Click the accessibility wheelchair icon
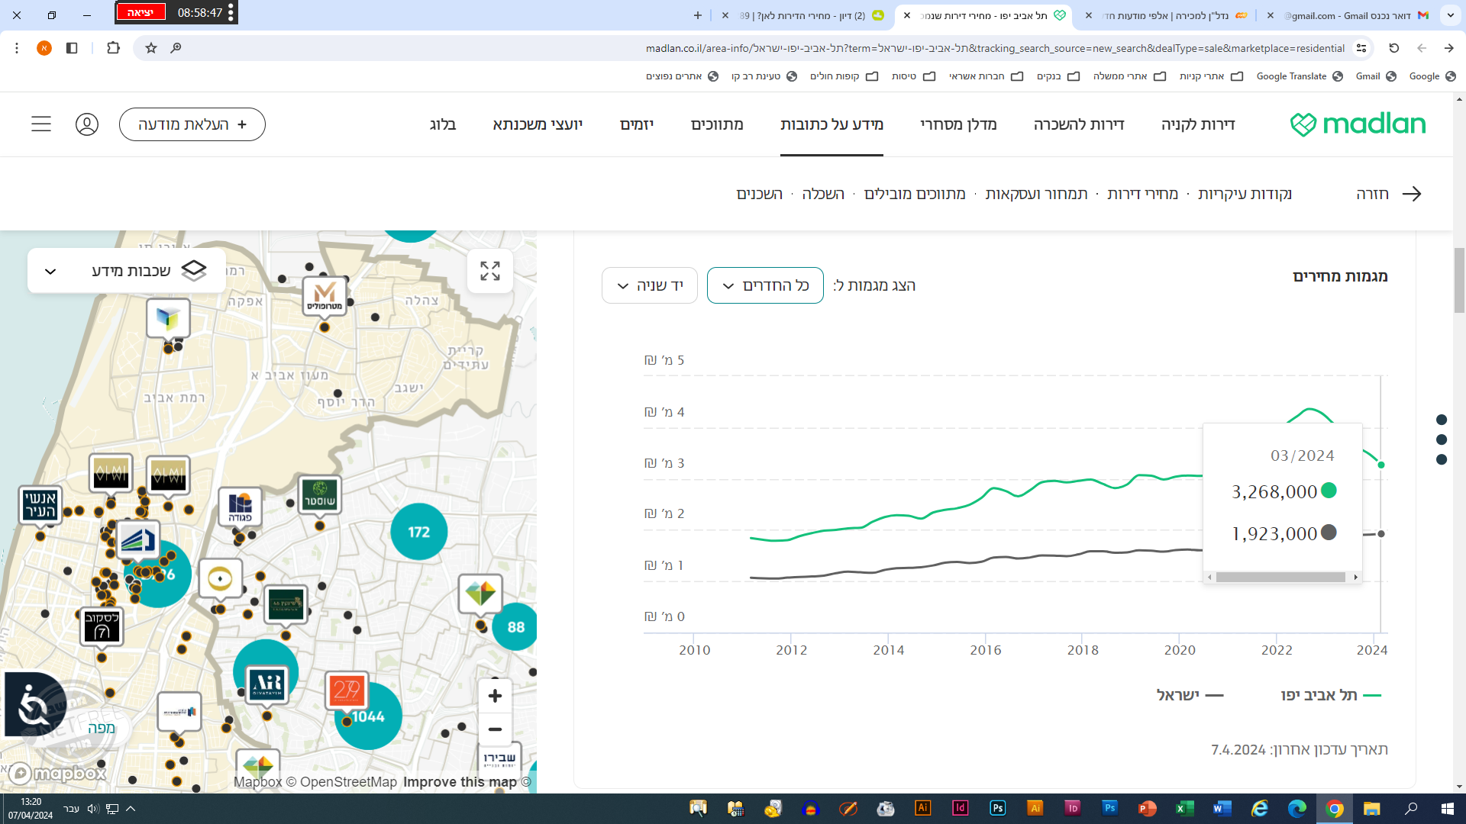1466x824 pixels. (x=34, y=704)
